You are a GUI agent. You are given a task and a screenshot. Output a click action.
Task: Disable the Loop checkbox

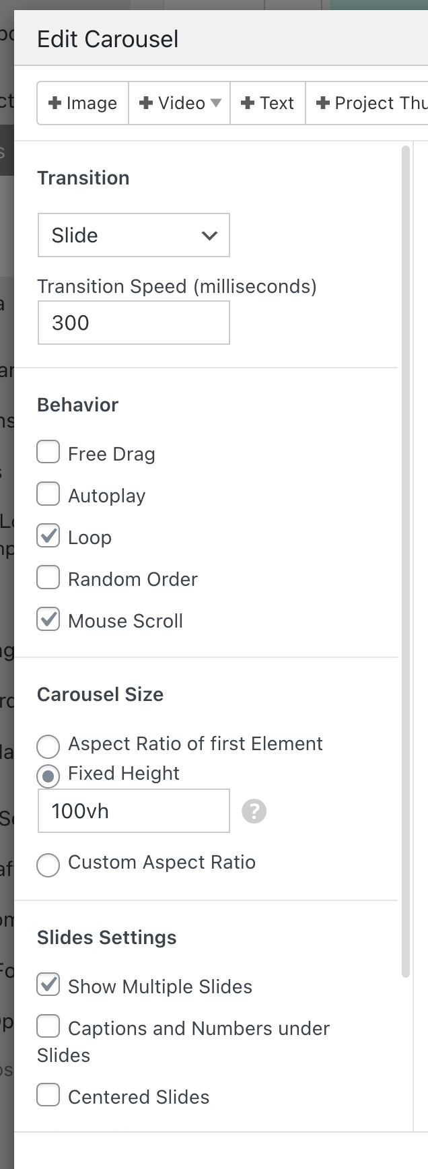click(48, 535)
